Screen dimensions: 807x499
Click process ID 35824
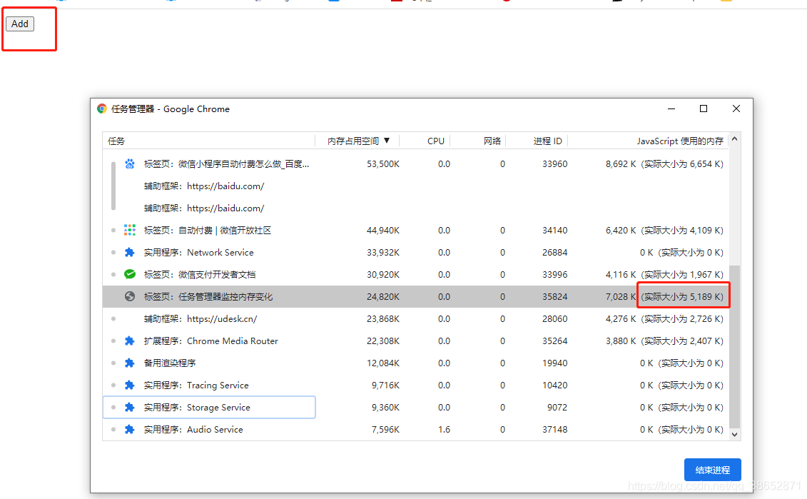[555, 297]
